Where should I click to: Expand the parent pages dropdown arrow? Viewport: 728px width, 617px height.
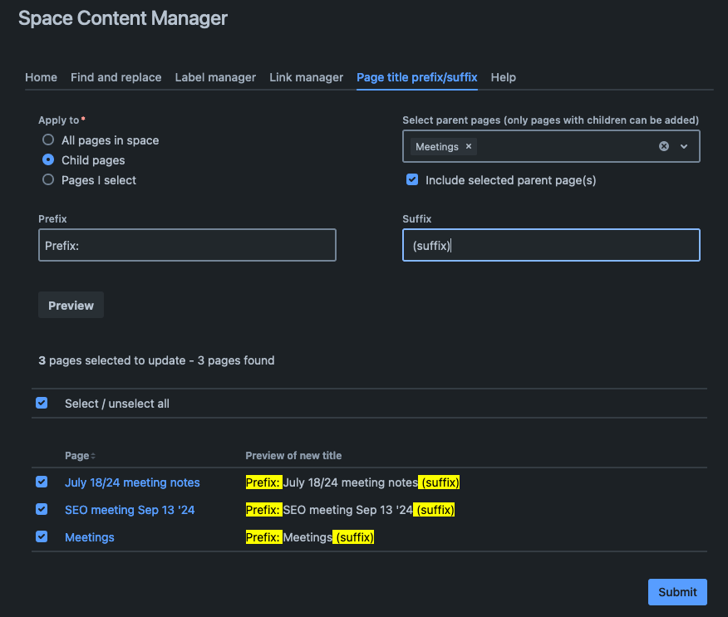[684, 147]
